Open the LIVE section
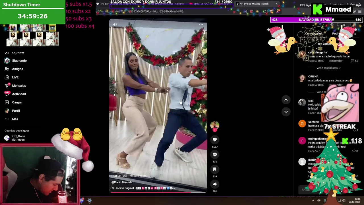 coord(12,77)
